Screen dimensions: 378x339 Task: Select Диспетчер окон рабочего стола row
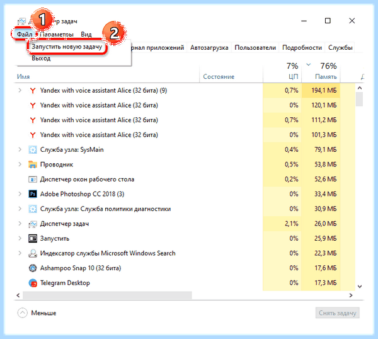[x=185, y=180]
